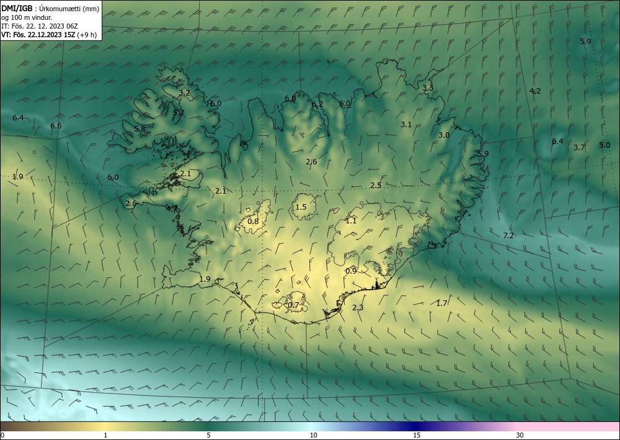Screen dimensions: 620x440
Task: Select the 3.2 value on the Westfjords
Action: click(x=184, y=93)
